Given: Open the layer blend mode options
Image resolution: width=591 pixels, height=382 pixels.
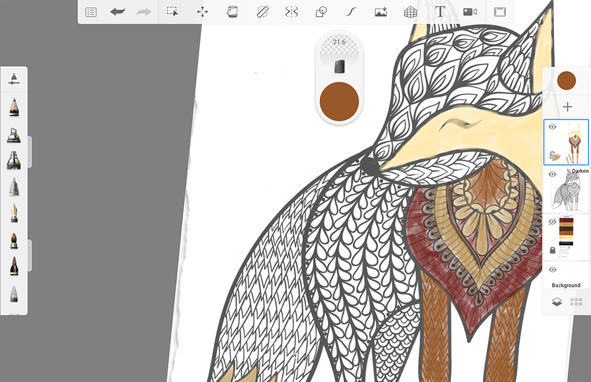Looking at the screenshot, I should tap(580, 171).
